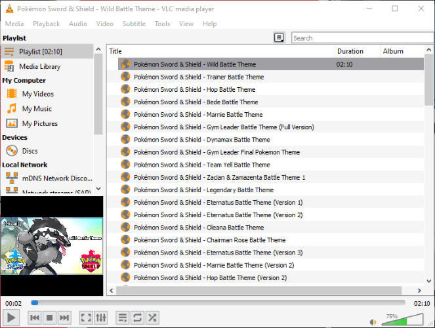Viewport: 435px width, 328px height.
Task: Click the elapsed time 00:02 label
Action: [13, 303]
